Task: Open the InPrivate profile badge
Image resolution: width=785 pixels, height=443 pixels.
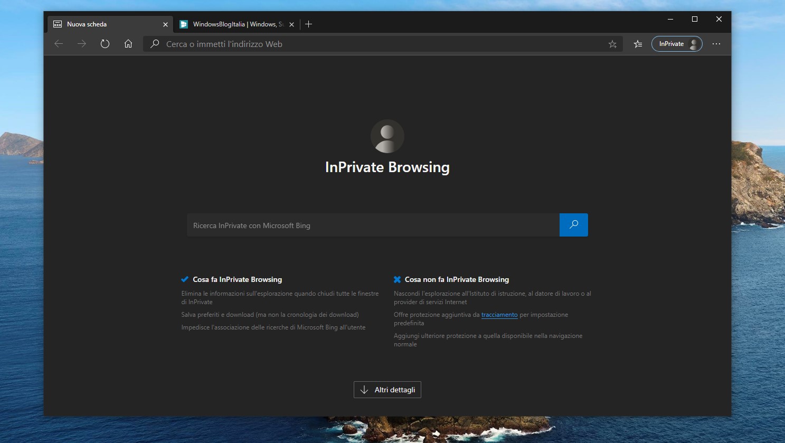Action: 677,44
